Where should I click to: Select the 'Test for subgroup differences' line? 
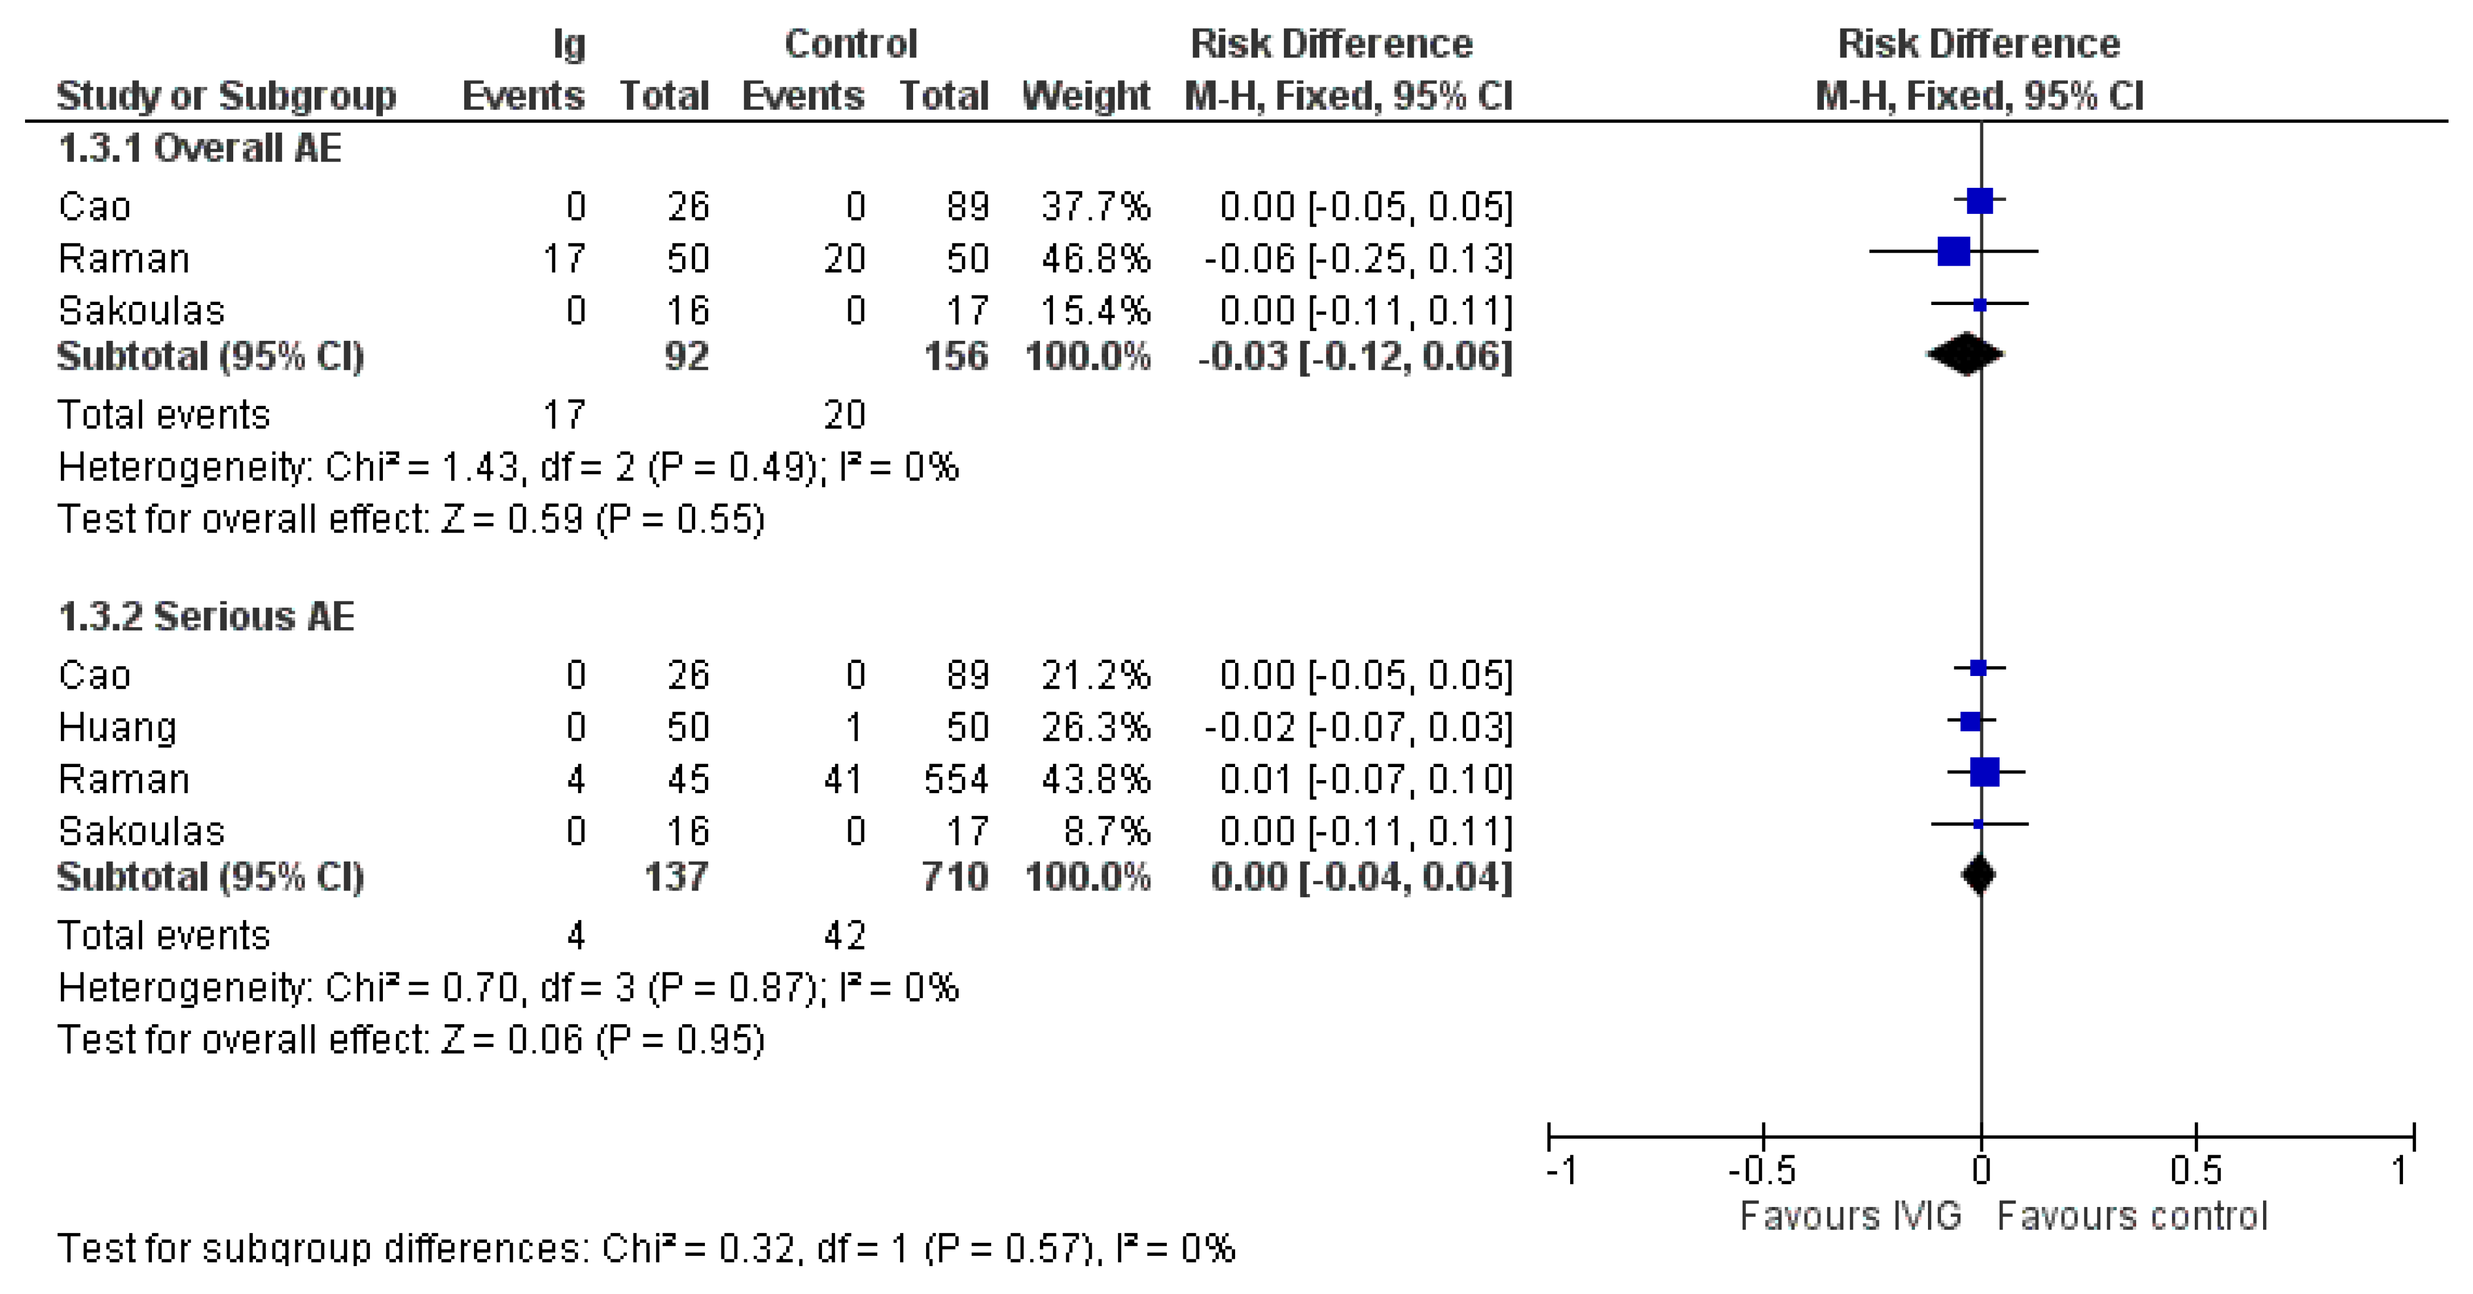(x=645, y=1248)
